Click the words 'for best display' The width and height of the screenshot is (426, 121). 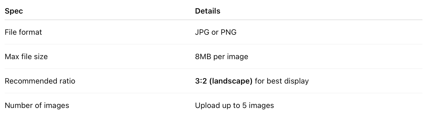[282, 81]
